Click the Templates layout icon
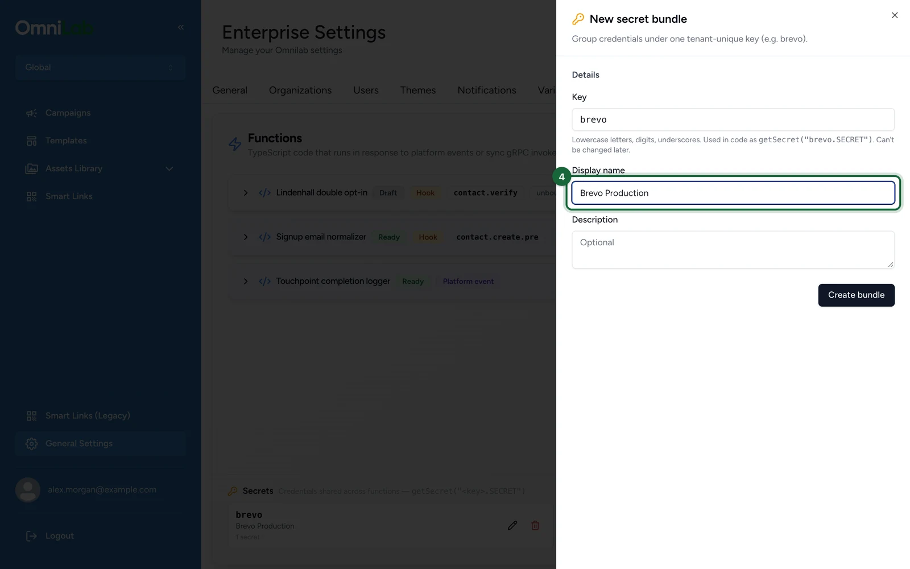 coord(31,141)
